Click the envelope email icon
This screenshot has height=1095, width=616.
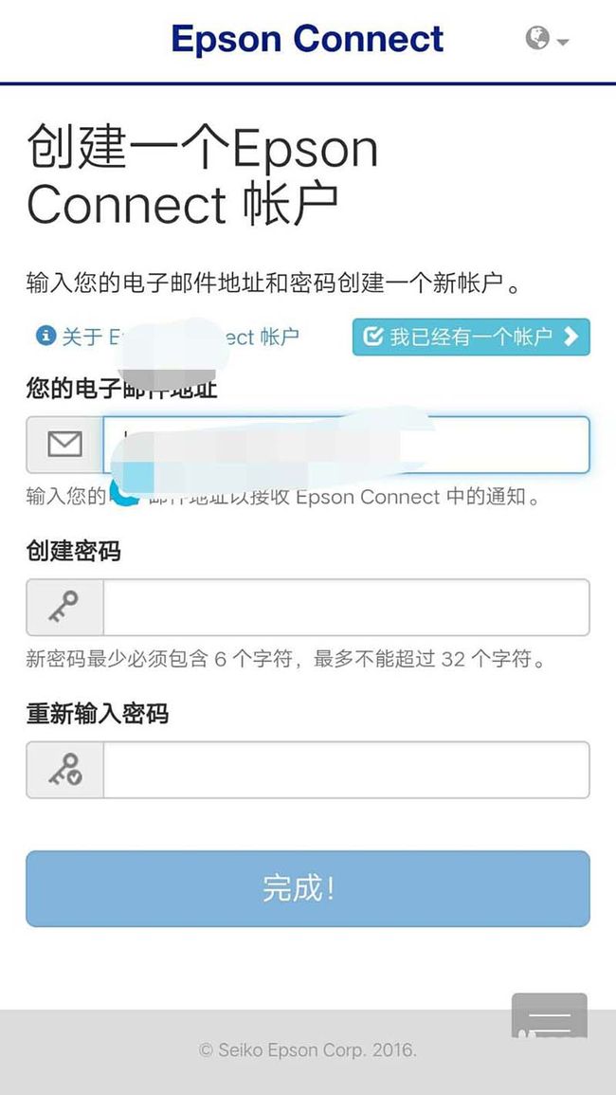65,444
